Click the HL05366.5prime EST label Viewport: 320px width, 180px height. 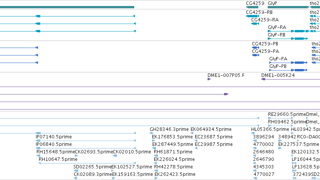(270, 129)
